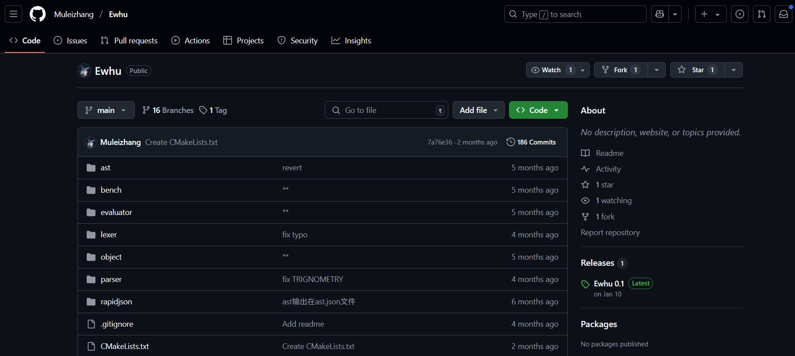
Task: Open the 'fix typo' commit message
Action: (x=295, y=235)
